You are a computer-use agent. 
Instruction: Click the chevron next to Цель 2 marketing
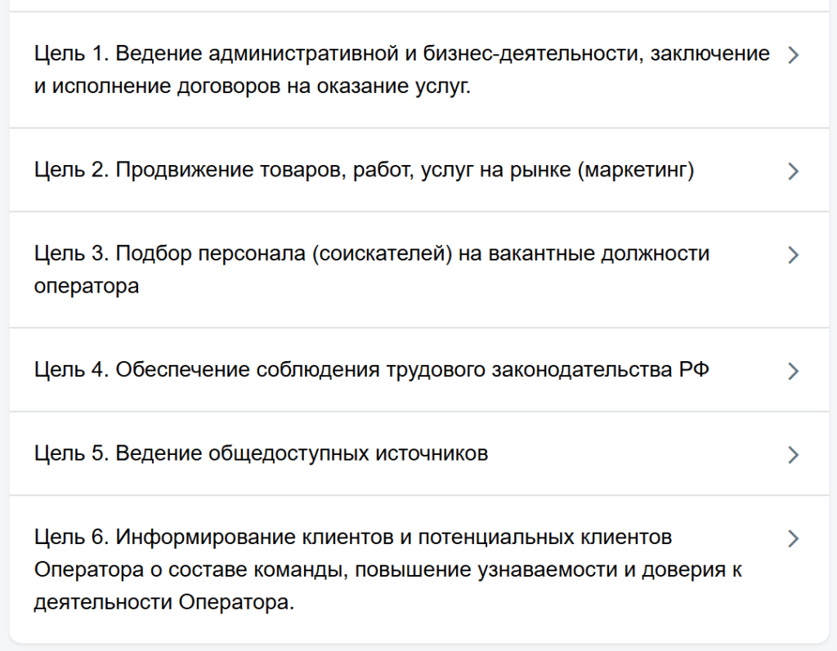pos(791,171)
